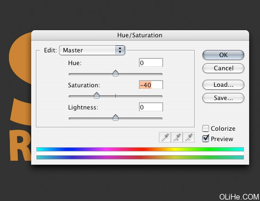
Task: Cancel the Hue/Saturation dialog
Action: (223, 68)
